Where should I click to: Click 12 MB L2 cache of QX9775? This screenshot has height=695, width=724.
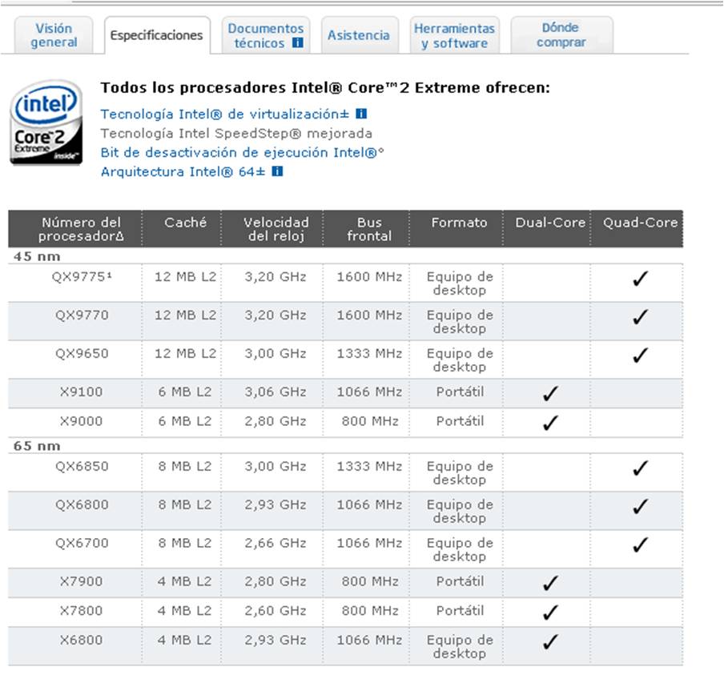tap(185, 276)
